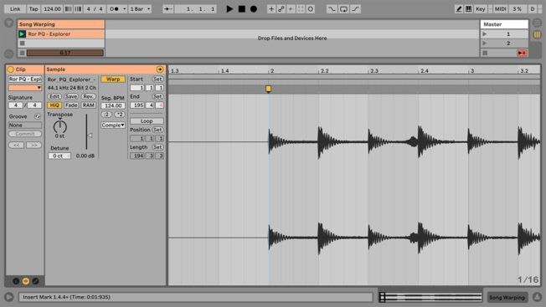Click the Tap tempo button
Image resolution: width=546 pixels, height=307 pixels.
click(33, 9)
